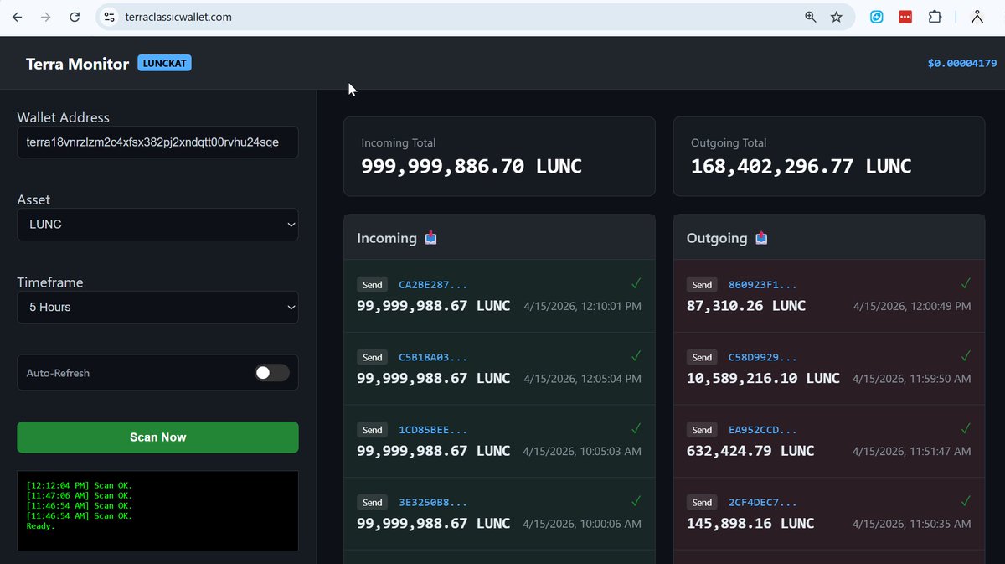1005x564 pixels.
Task: Open transaction hash link C5B18A03...
Action: click(x=433, y=357)
